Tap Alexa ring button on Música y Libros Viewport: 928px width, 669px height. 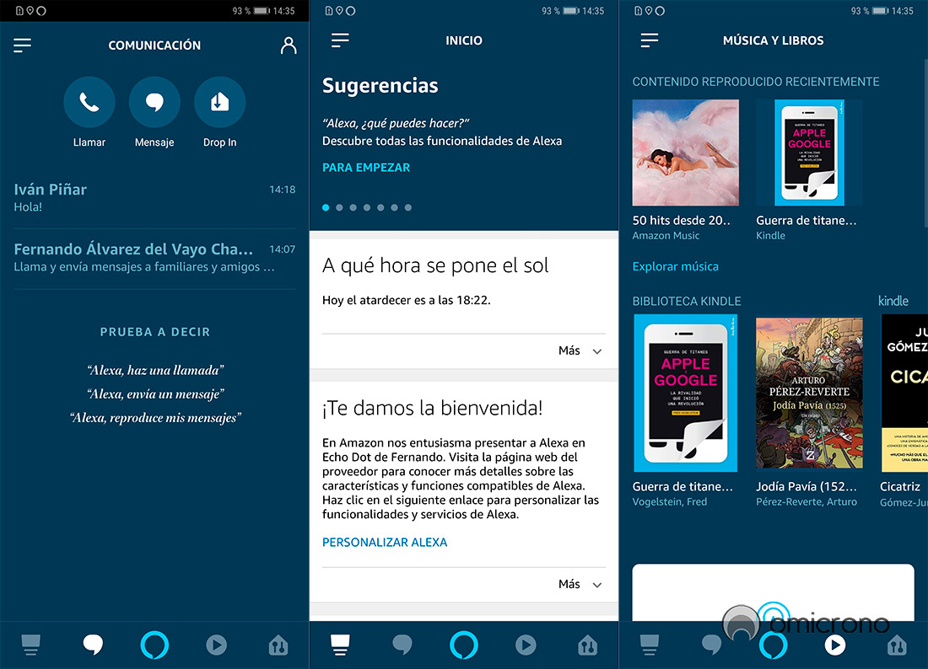click(x=773, y=645)
